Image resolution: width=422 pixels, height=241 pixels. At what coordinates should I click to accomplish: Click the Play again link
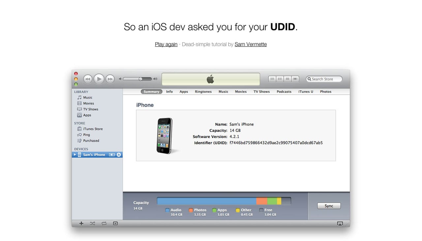point(166,44)
